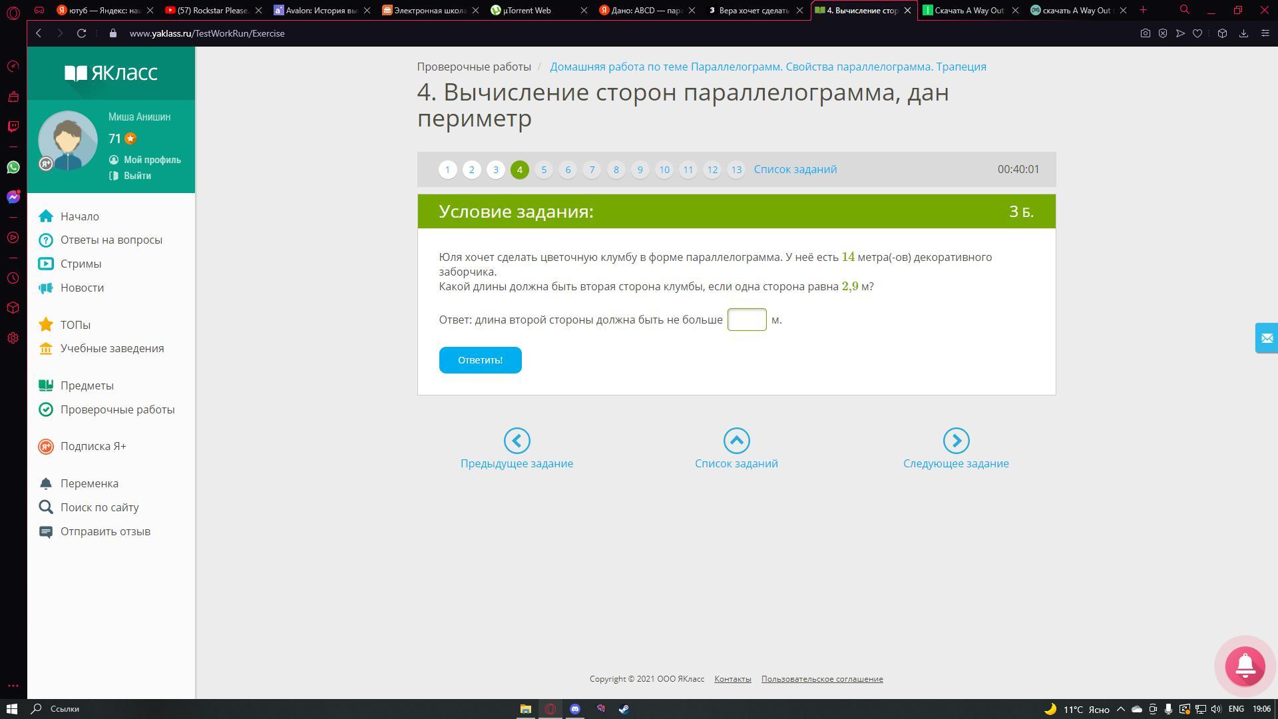1278x719 pixels.
Task: Click the ЯКласс logo
Action: click(111, 73)
